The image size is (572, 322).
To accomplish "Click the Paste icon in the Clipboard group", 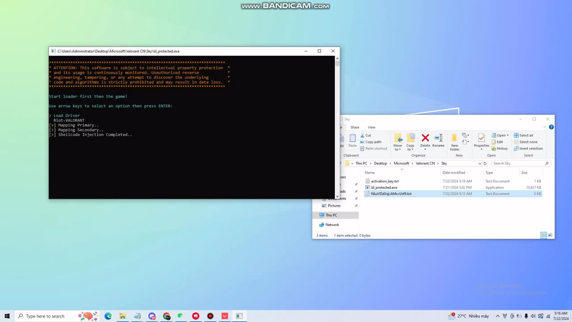I will [x=352, y=140].
